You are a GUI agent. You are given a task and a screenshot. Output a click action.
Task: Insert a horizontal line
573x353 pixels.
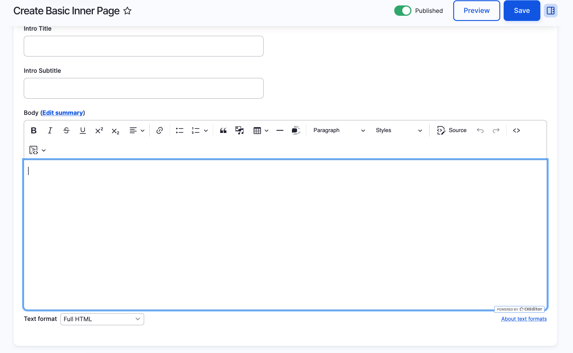(x=280, y=130)
